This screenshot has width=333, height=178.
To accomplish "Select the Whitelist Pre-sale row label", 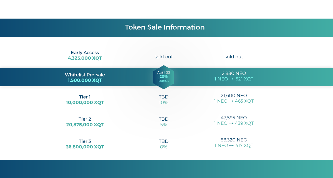I will 85,75.
